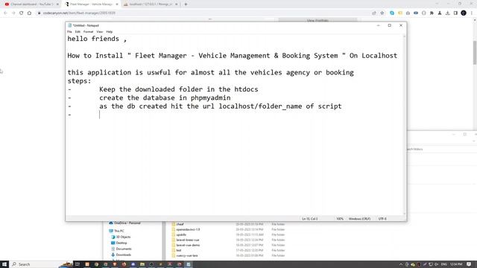Go forward in the browser
This screenshot has height=268, width=477.
[x=13, y=13]
